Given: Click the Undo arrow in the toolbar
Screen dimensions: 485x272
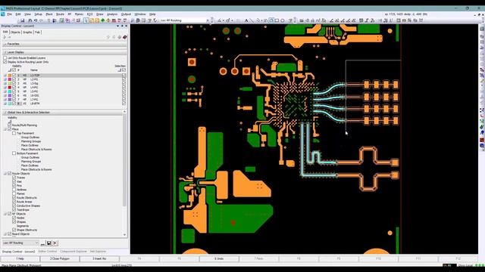Looking at the screenshot, I should tap(36, 20).
